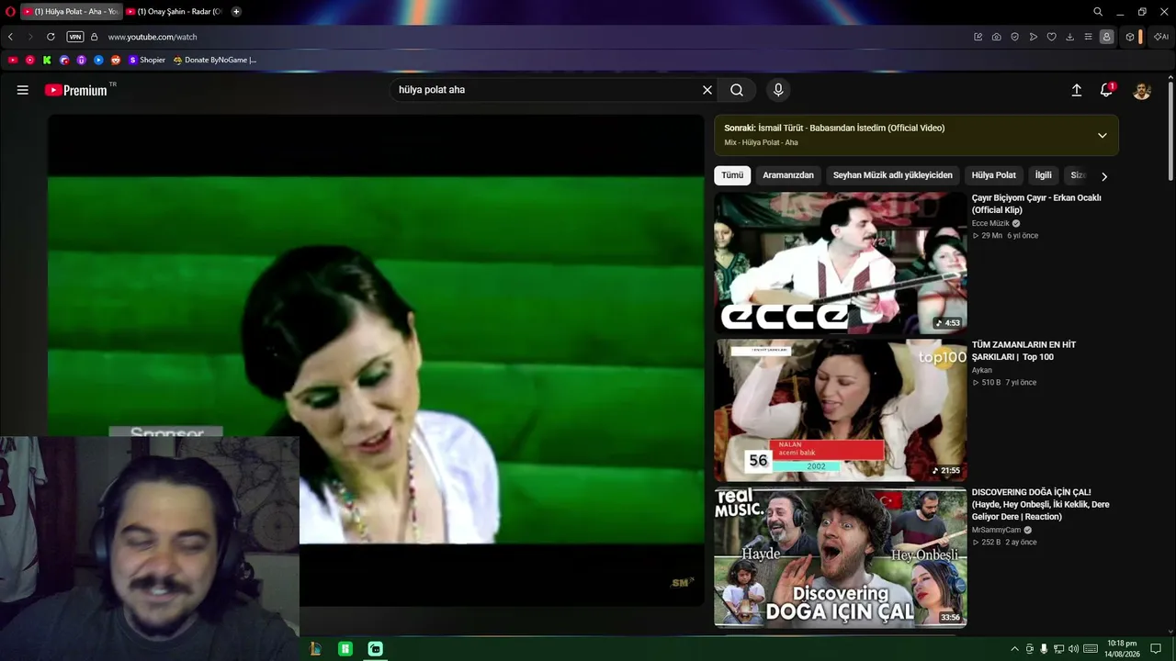The image size is (1176, 661).
Task: Select the "Hülya Polat" filter chip
Action: click(993, 175)
